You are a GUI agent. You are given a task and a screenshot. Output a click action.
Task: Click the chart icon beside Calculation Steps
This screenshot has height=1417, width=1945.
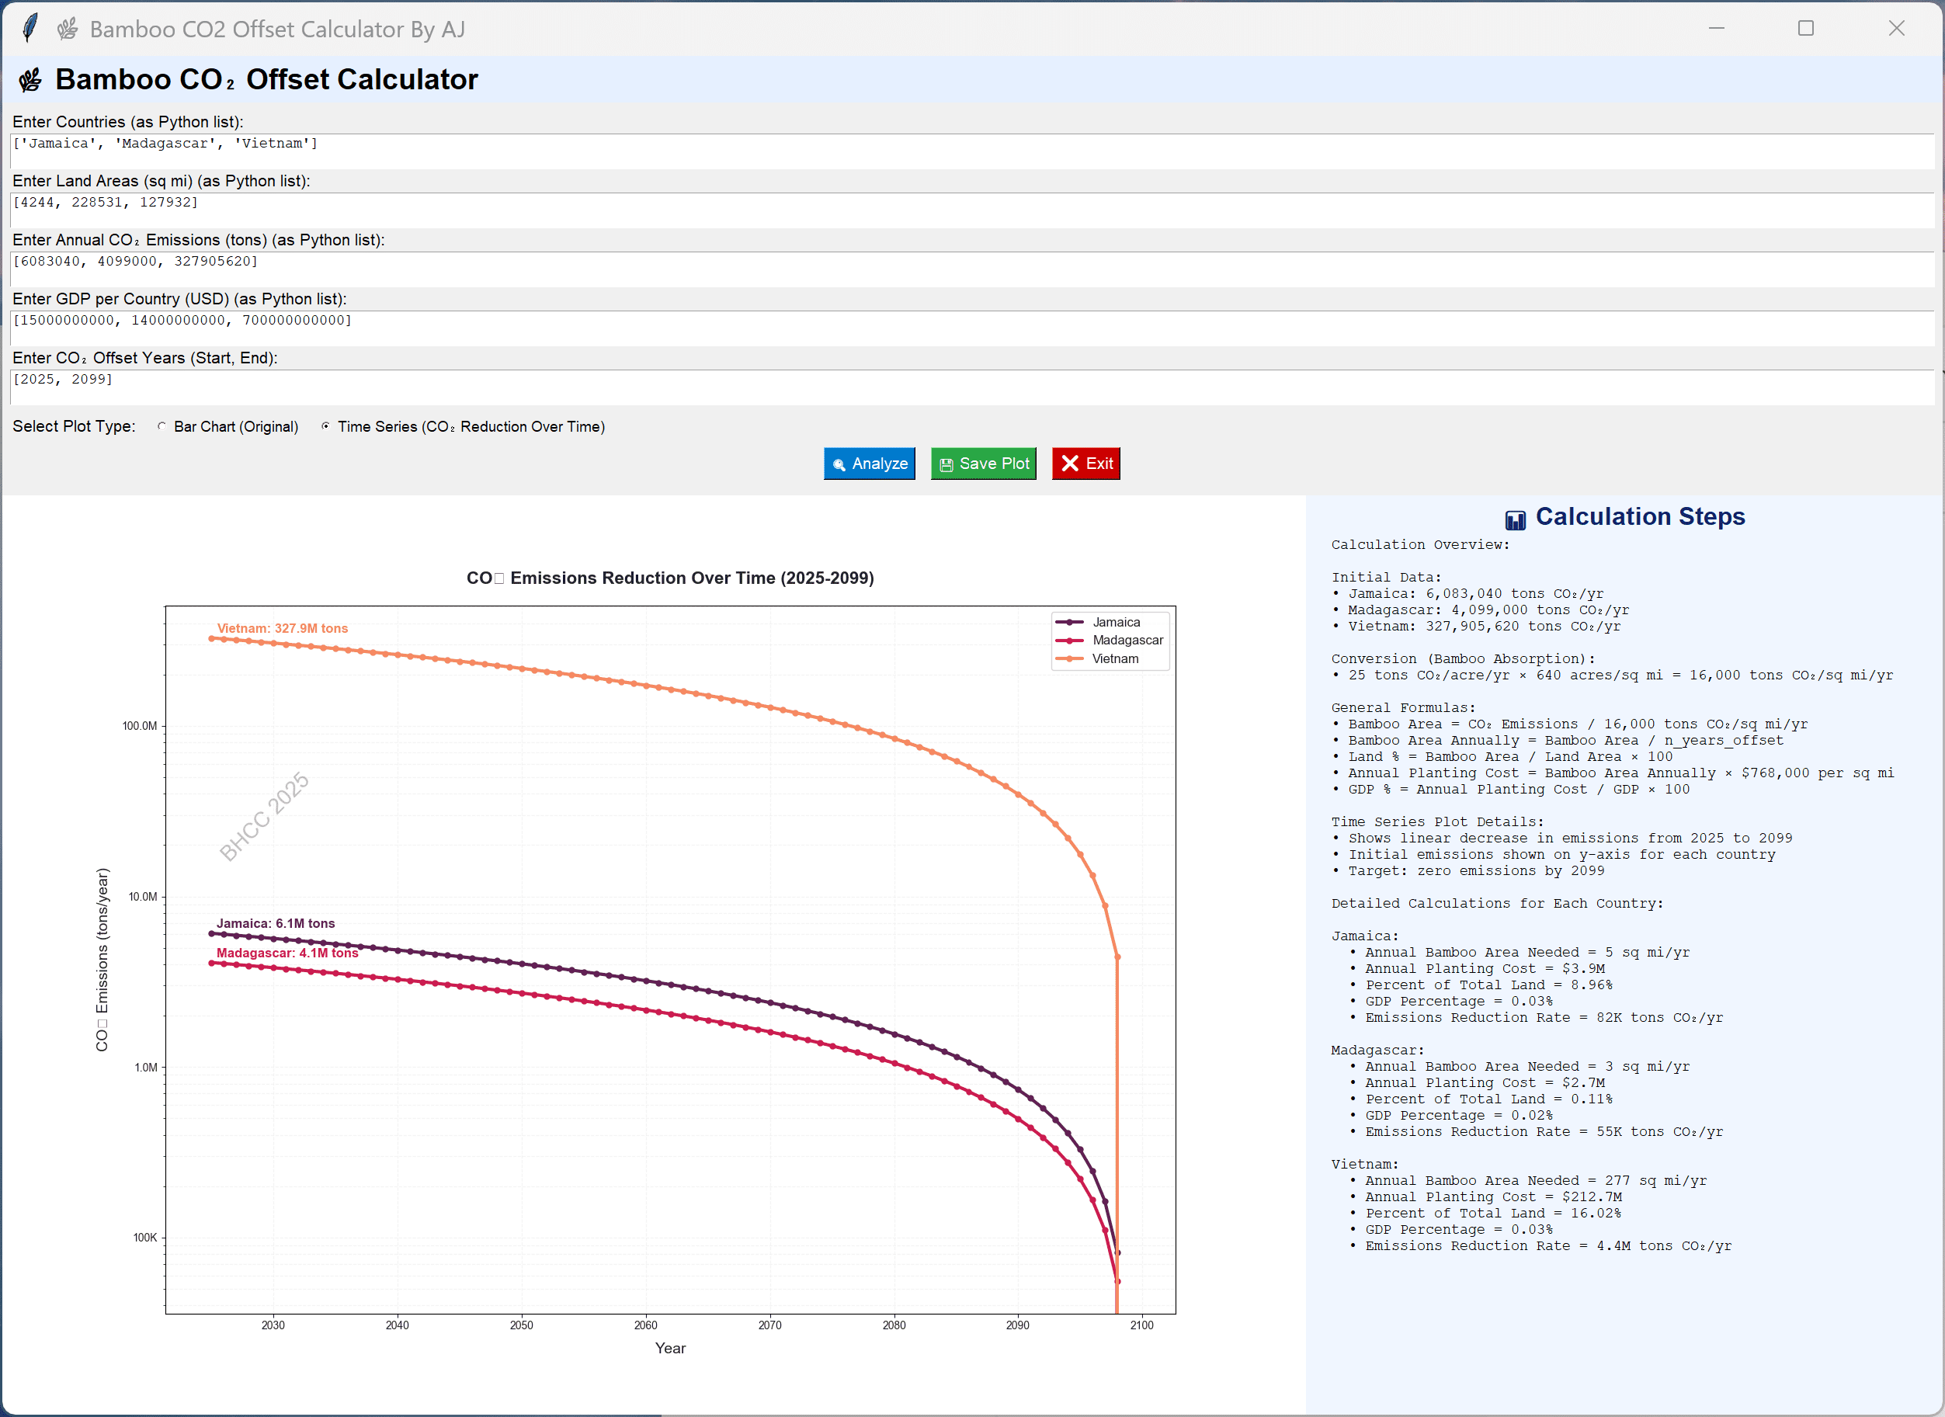[1515, 519]
